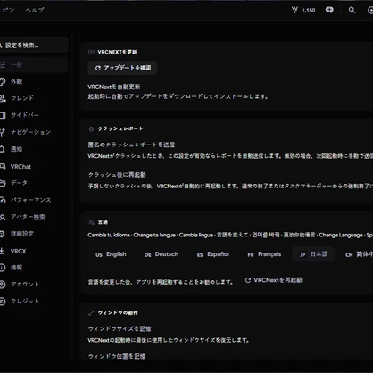Open アカウント settings category

tap(20, 285)
